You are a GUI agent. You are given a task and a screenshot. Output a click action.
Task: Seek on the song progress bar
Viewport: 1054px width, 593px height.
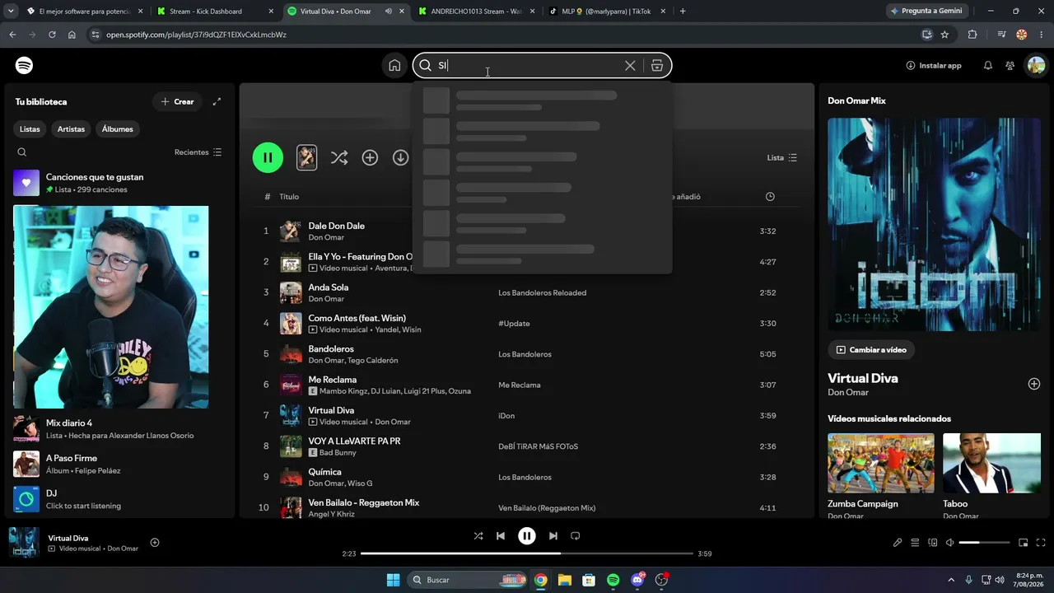(x=527, y=553)
